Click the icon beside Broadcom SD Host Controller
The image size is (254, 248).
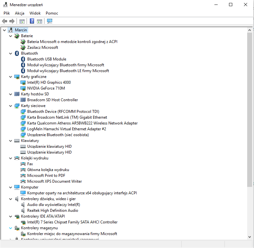[x=23, y=100]
